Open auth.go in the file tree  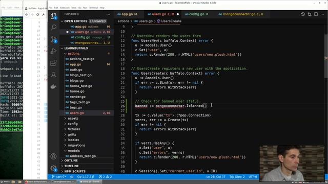tap(76, 70)
